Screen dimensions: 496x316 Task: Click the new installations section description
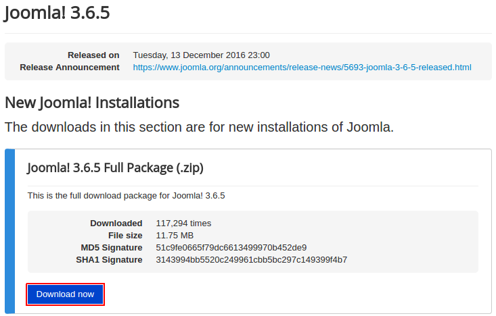(199, 127)
